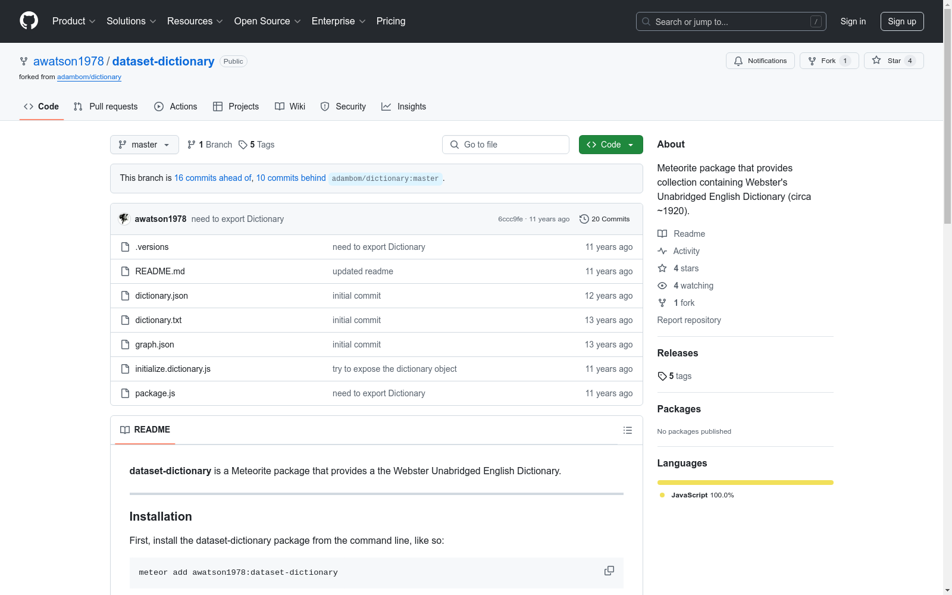952x595 pixels.
Task: Copy the meteor add command
Action: (x=609, y=571)
